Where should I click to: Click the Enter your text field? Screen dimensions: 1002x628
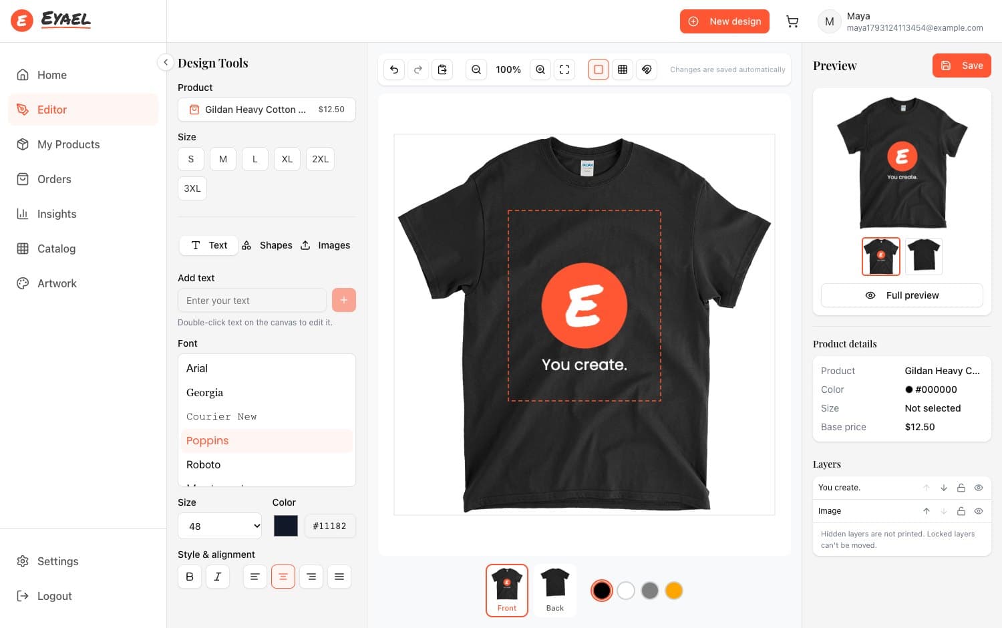pos(252,301)
